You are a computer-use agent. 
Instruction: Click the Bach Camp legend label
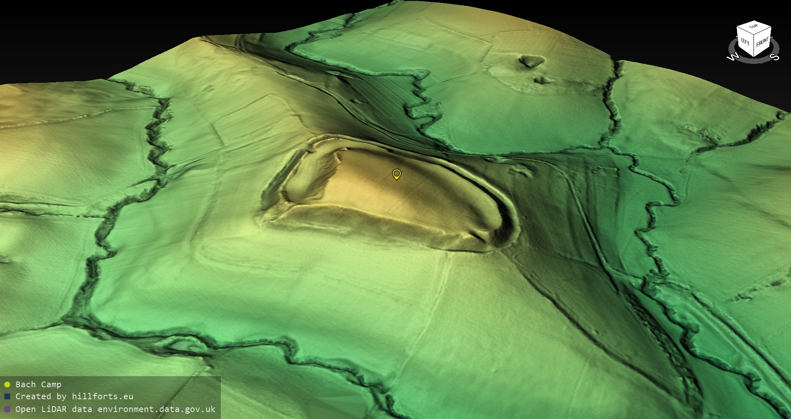pos(38,384)
